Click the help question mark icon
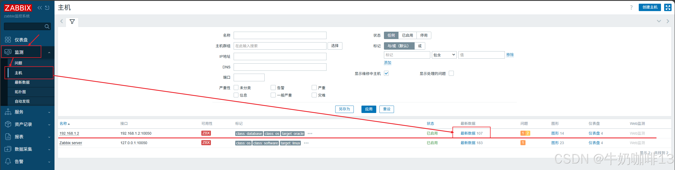The image size is (675, 170). (x=631, y=7)
